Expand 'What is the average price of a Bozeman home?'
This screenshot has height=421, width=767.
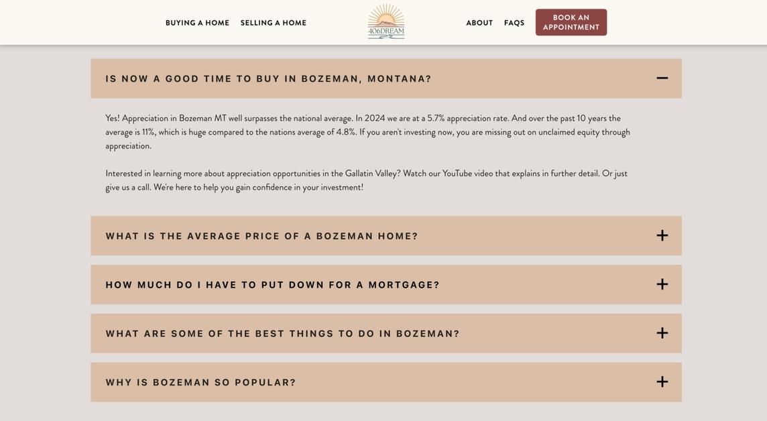pyautogui.click(x=262, y=236)
